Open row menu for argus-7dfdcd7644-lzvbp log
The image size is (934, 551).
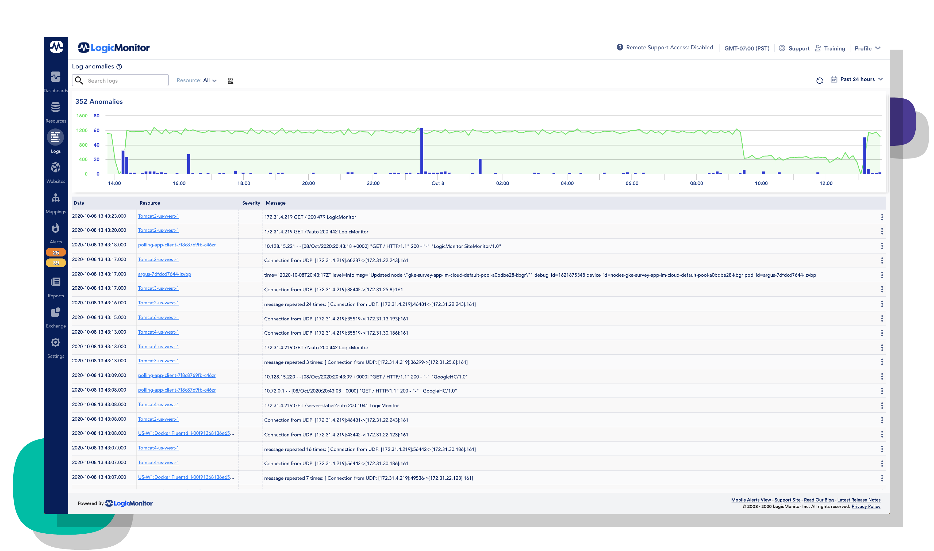(x=882, y=275)
